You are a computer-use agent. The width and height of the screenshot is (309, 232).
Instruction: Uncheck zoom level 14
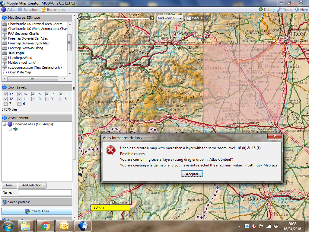(47, 94)
